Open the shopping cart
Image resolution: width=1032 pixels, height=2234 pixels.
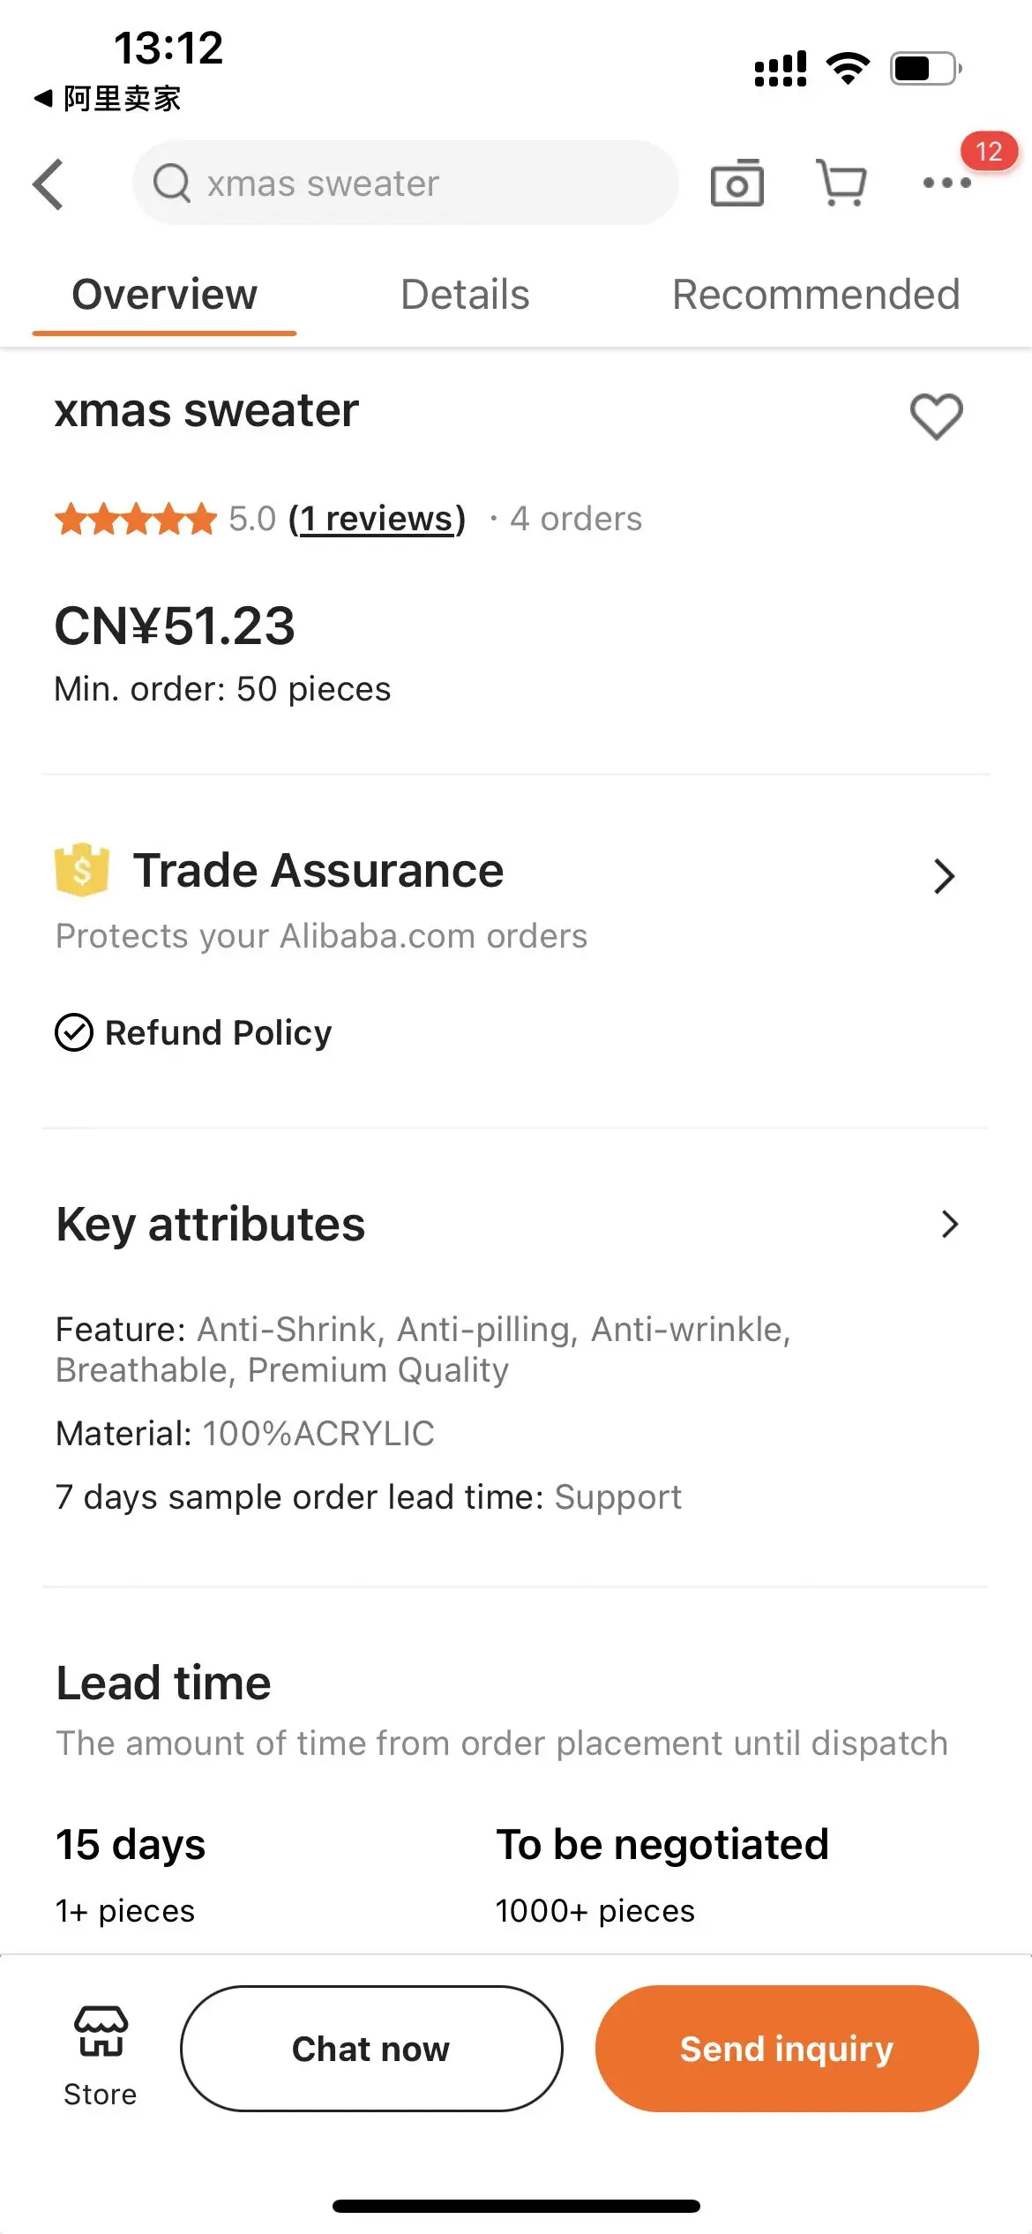(x=841, y=184)
